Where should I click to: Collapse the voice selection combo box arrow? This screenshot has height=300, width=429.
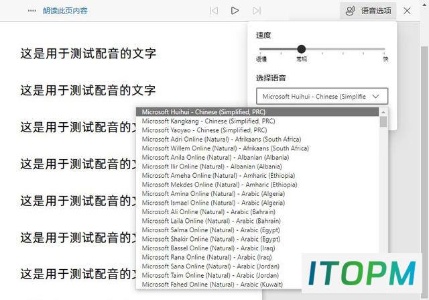tap(375, 97)
